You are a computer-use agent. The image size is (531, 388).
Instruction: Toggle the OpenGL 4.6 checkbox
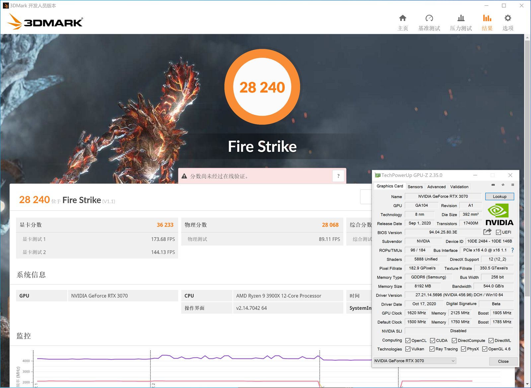[x=485, y=349]
